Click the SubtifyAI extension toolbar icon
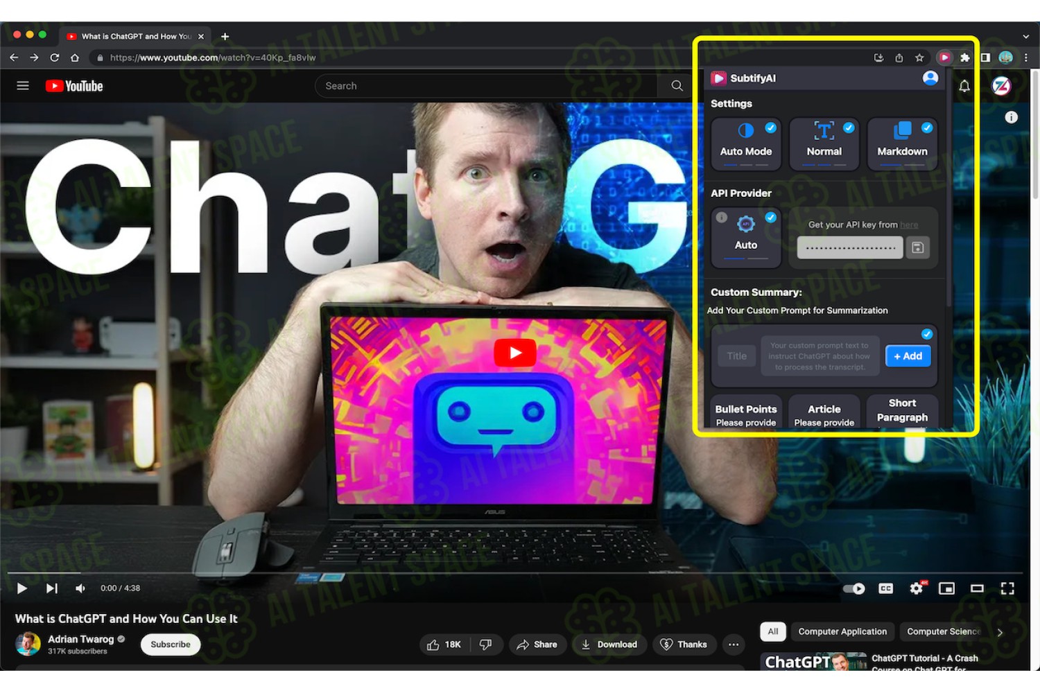 click(944, 58)
